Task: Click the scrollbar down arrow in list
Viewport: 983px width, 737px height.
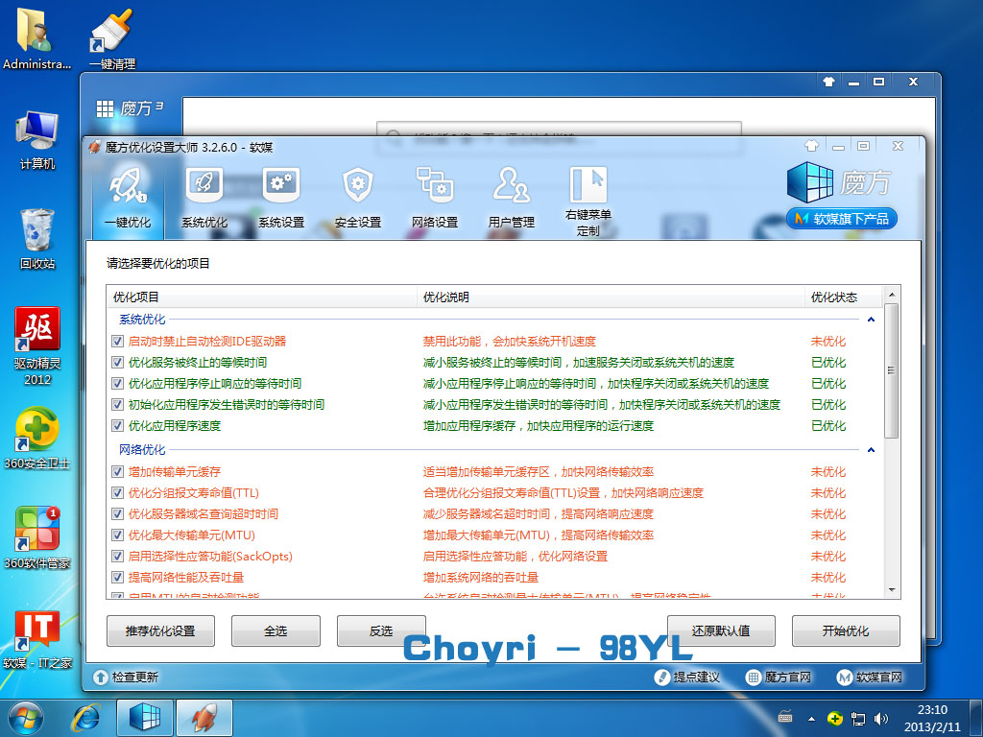Action: click(x=892, y=590)
